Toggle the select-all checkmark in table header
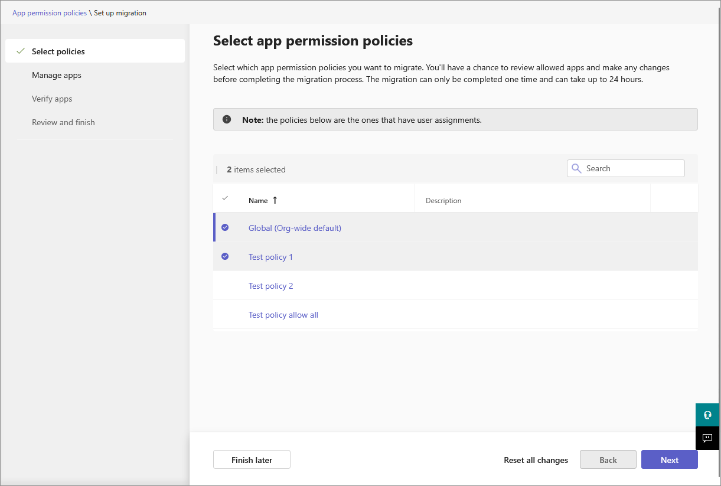721x486 pixels. [x=225, y=198]
